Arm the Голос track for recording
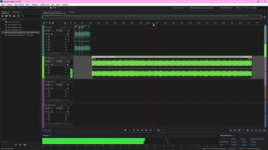Viewport: 268px width, 150px height. coord(68,27)
